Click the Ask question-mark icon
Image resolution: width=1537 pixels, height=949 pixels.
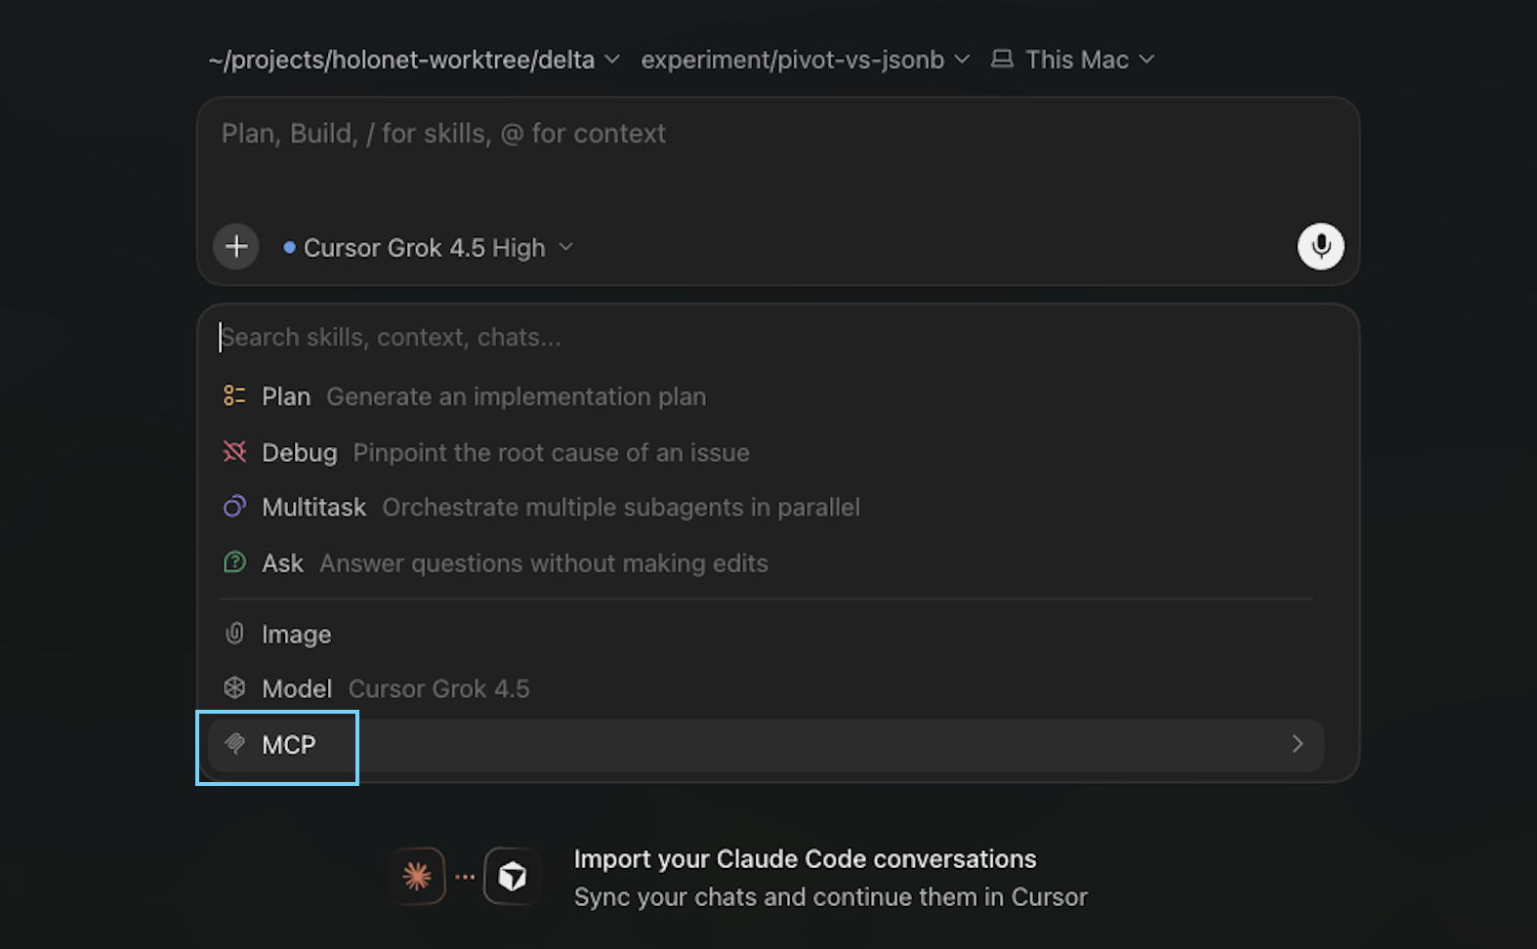(234, 562)
